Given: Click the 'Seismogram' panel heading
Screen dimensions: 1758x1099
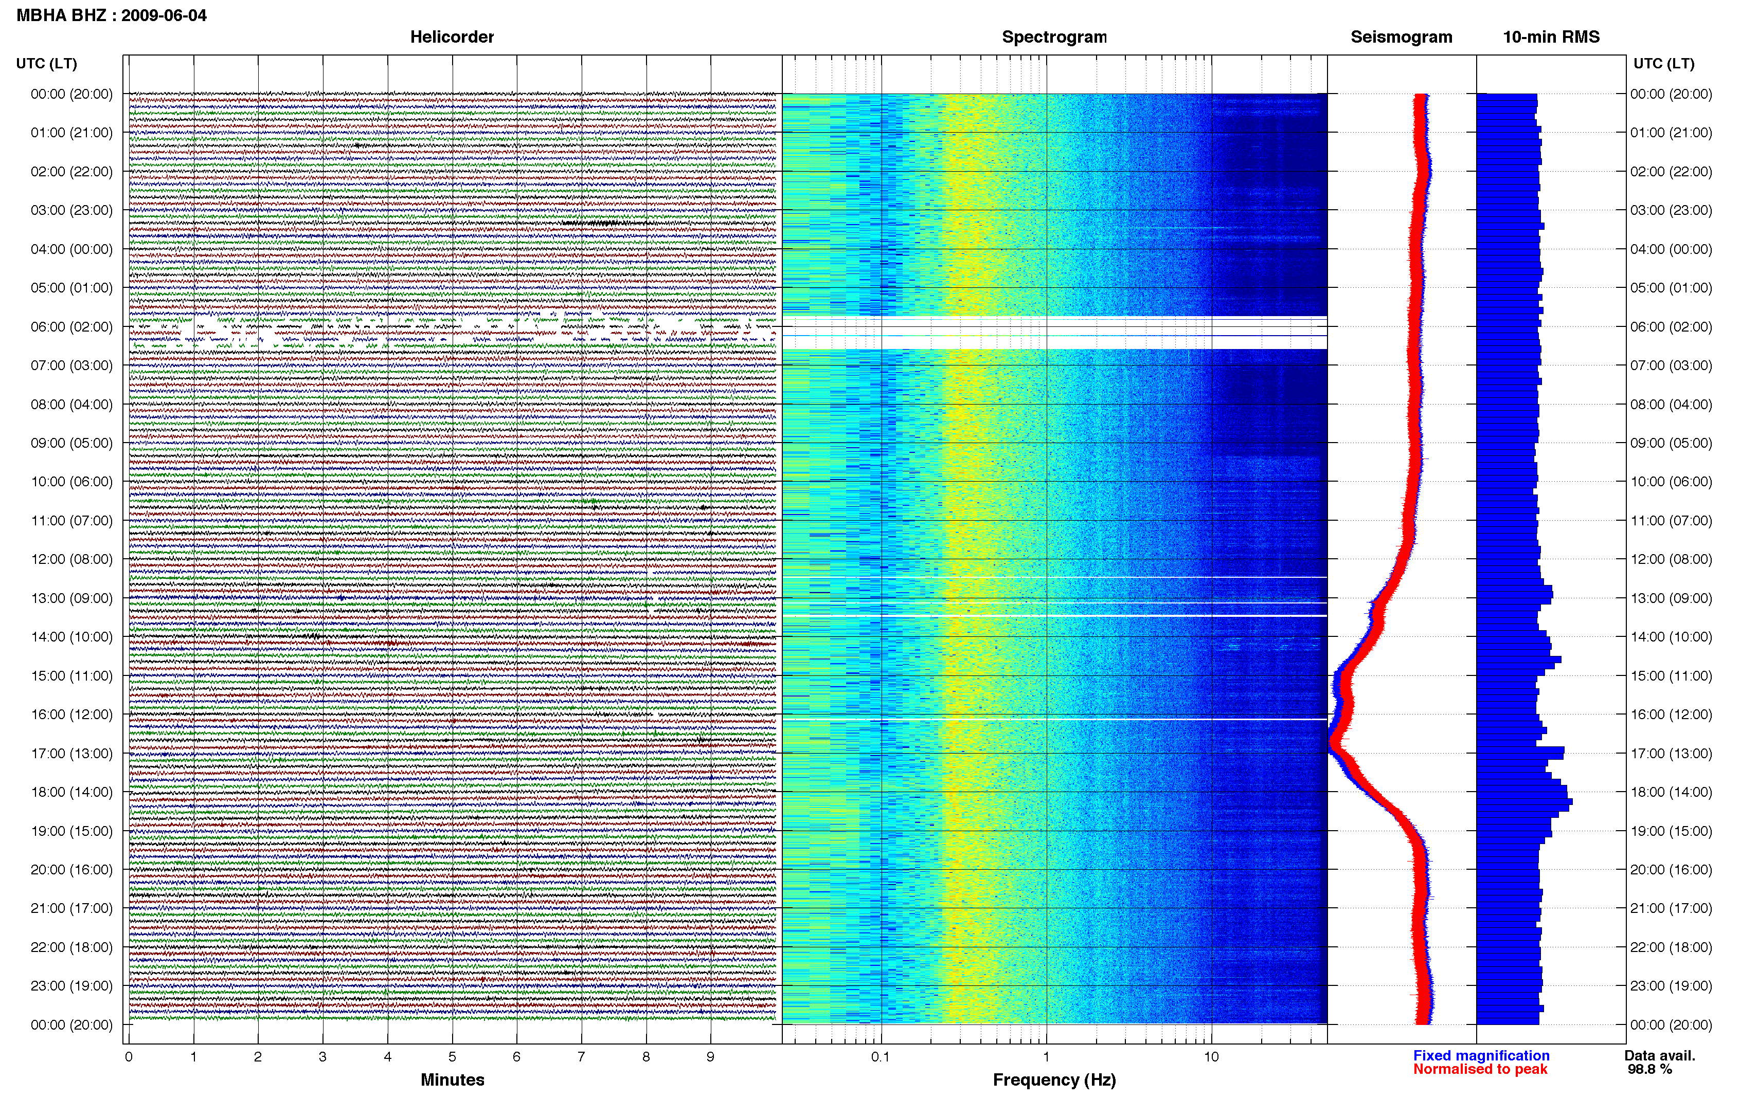Looking at the screenshot, I should coord(1401,37).
